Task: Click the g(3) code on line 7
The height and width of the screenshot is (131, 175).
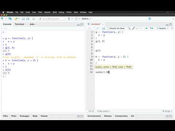Action: 98,51
